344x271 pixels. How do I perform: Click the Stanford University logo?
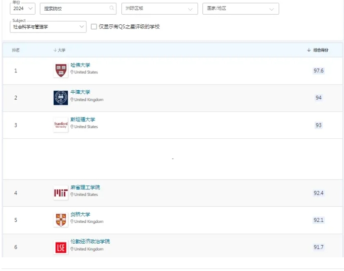click(x=61, y=125)
